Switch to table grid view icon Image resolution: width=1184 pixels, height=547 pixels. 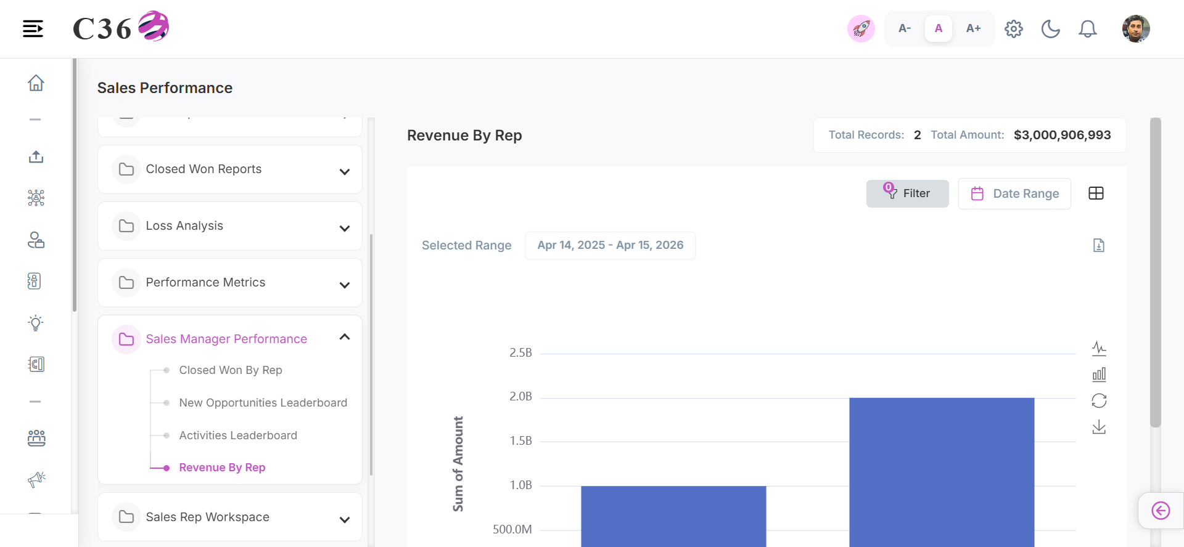(x=1096, y=193)
